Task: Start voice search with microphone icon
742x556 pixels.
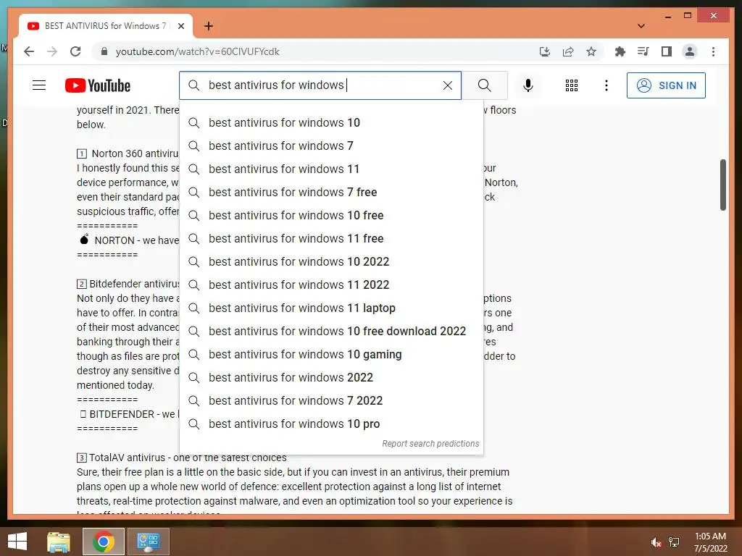Action: pyautogui.click(x=528, y=85)
